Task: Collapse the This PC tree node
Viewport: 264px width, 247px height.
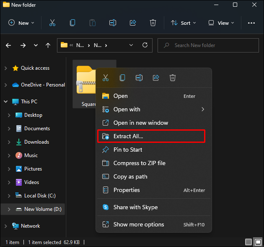Action: (x=5, y=102)
